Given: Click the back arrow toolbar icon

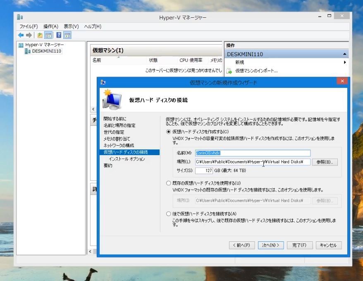Looking at the screenshot, I should (x=21, y=35).
